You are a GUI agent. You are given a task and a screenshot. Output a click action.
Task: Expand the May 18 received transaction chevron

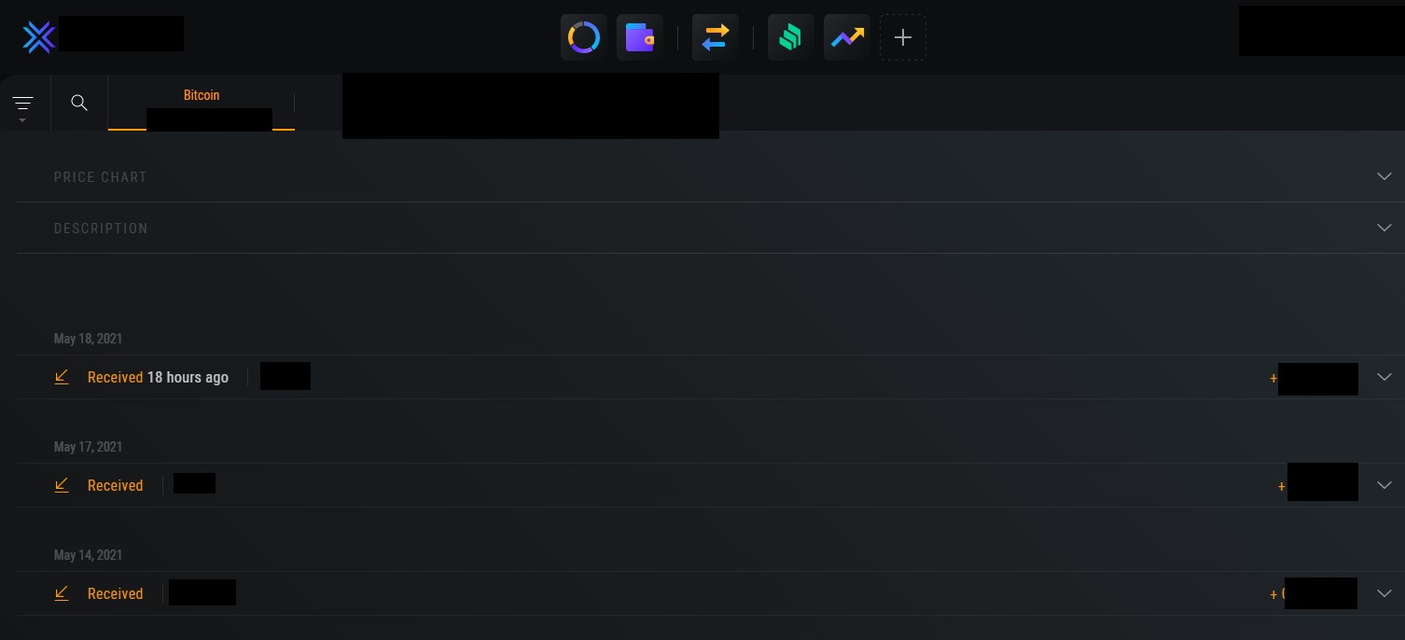tap(1384, 377)
